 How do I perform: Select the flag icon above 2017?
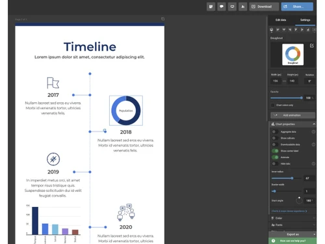53,83
